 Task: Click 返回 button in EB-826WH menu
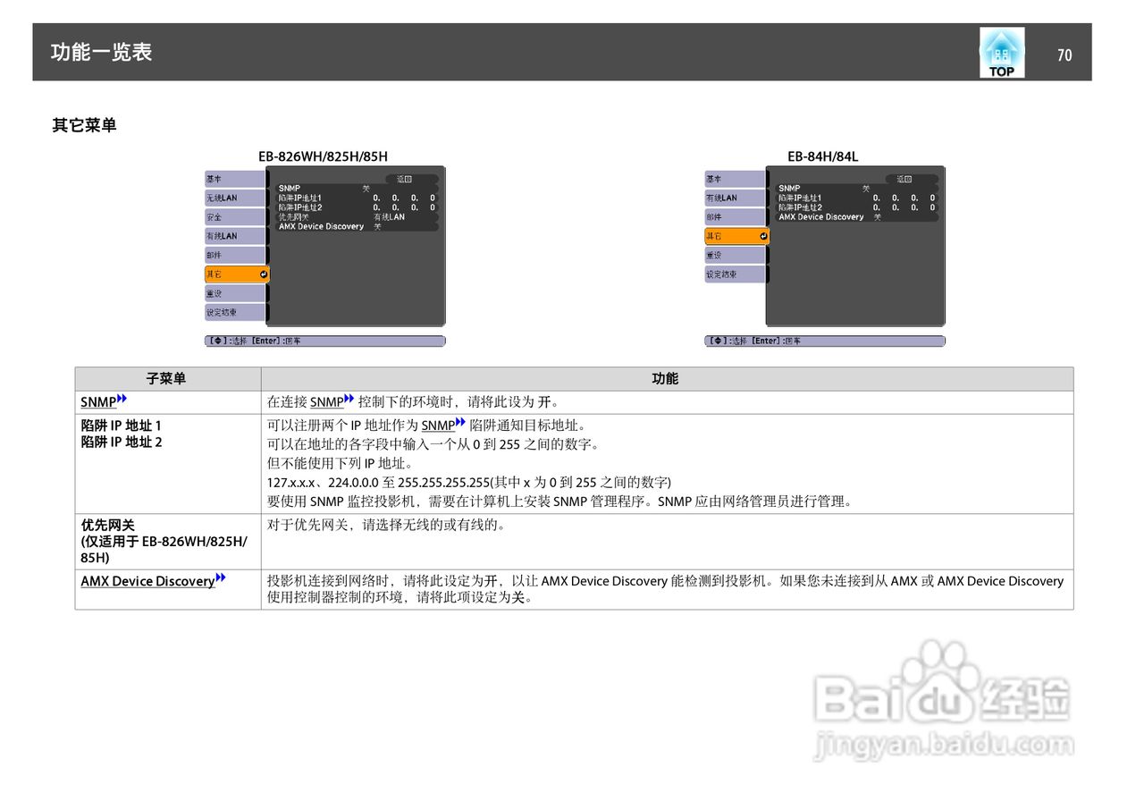[x=412, y=179]
